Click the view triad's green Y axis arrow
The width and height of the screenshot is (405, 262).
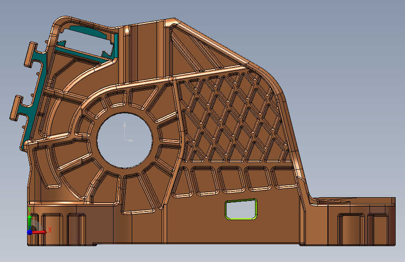(30, 222)
